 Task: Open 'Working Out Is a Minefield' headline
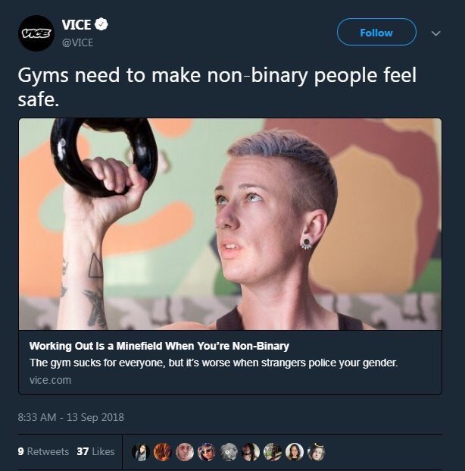point(159,346)
